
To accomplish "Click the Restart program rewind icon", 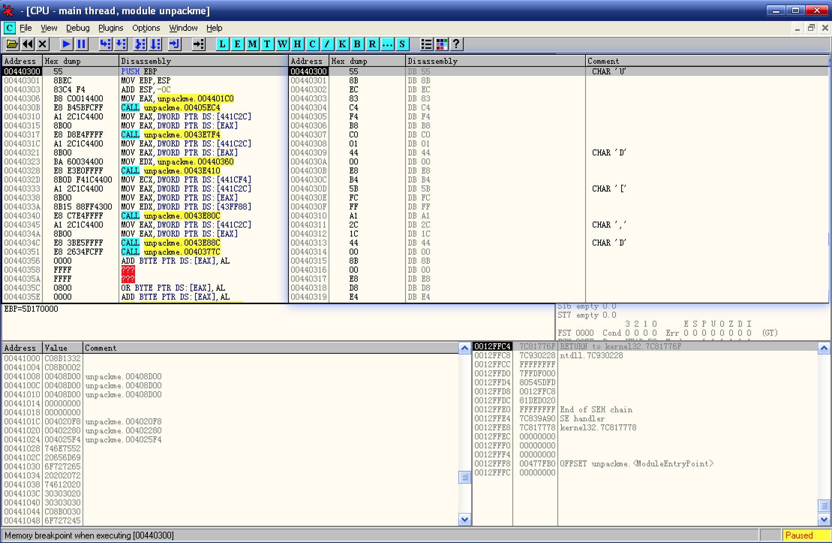I will point(27,44).
